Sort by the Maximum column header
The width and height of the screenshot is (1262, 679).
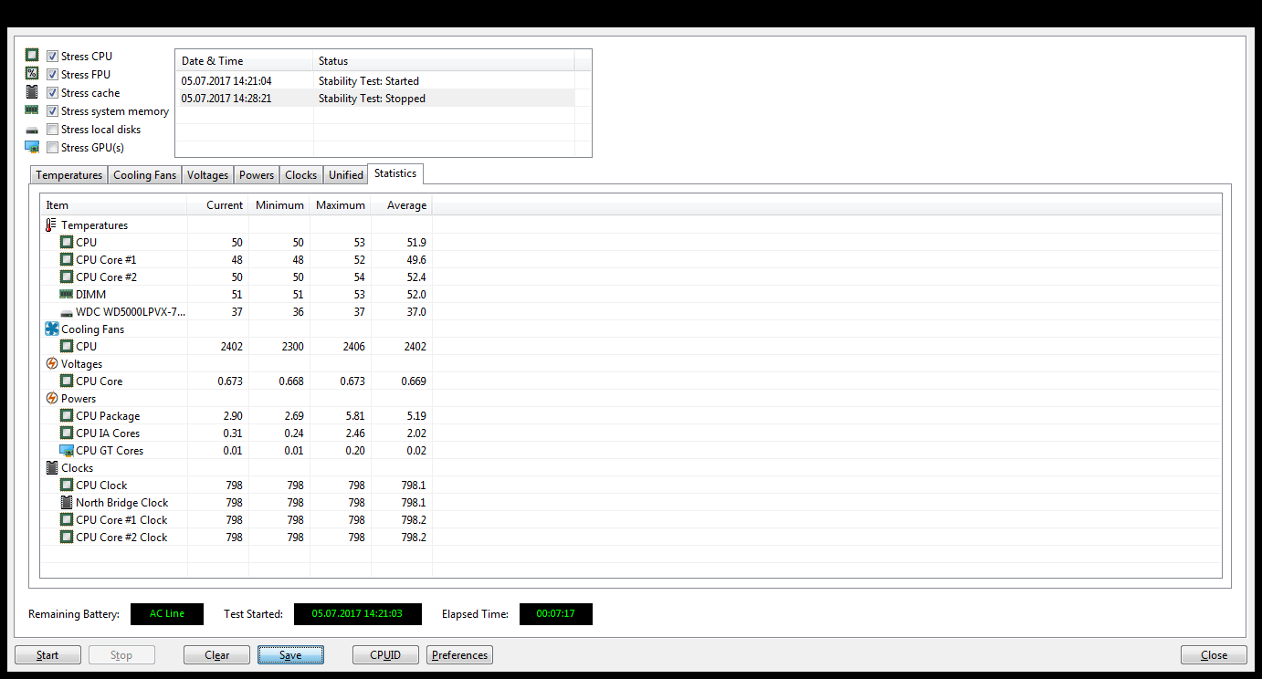tap(341, 205)
